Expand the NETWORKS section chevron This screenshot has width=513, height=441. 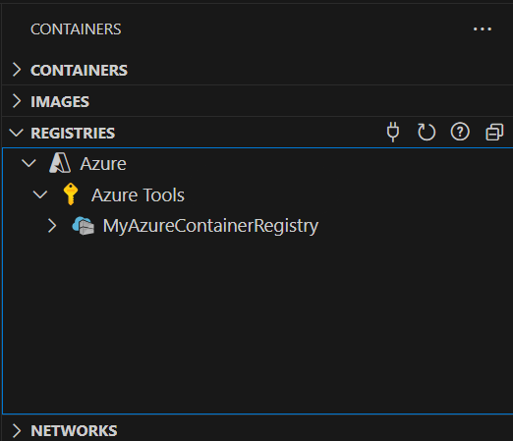(16, 430)
